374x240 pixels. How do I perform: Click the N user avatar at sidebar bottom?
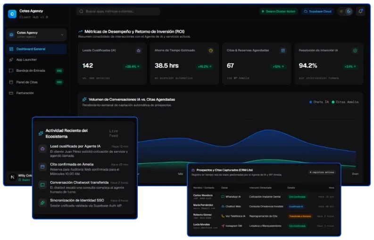click(x=12, y=177)
